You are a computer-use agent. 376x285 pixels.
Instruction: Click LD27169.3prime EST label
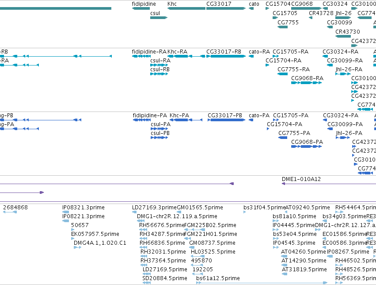tap(154, 208)
